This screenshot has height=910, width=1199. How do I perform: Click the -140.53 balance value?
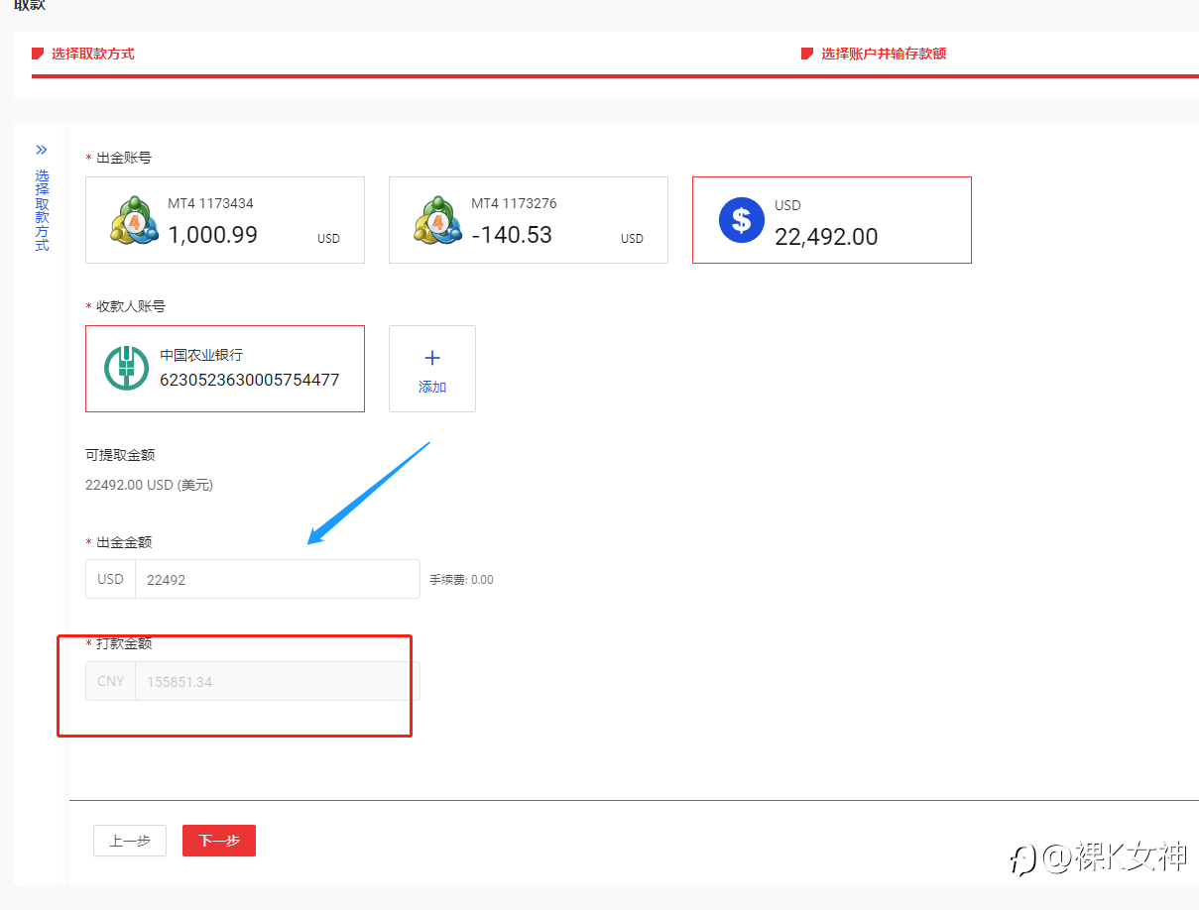512,235
